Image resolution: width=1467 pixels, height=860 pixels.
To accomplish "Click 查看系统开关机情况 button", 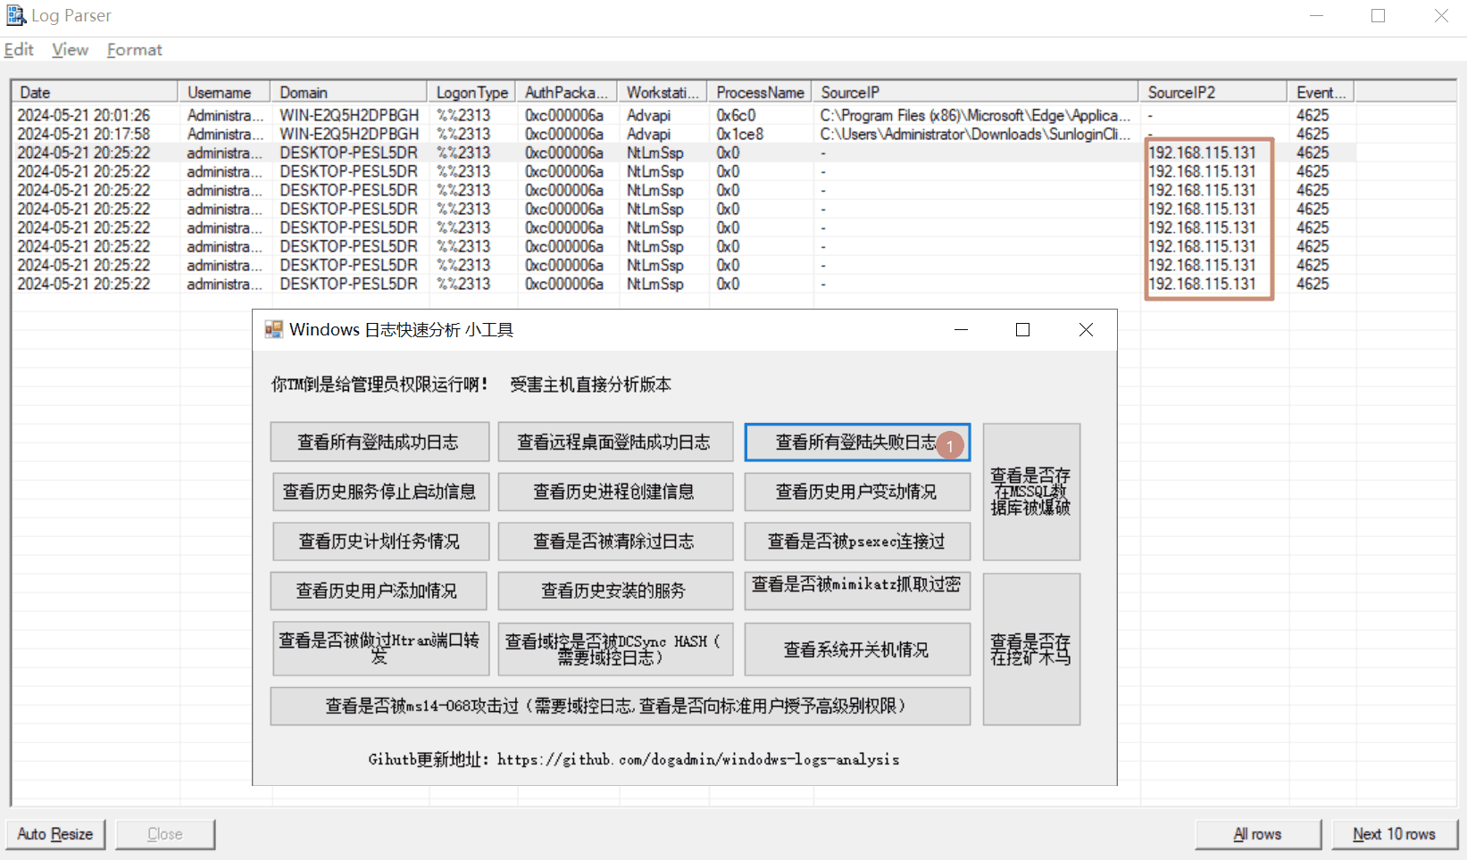I will tap(856, 649).
